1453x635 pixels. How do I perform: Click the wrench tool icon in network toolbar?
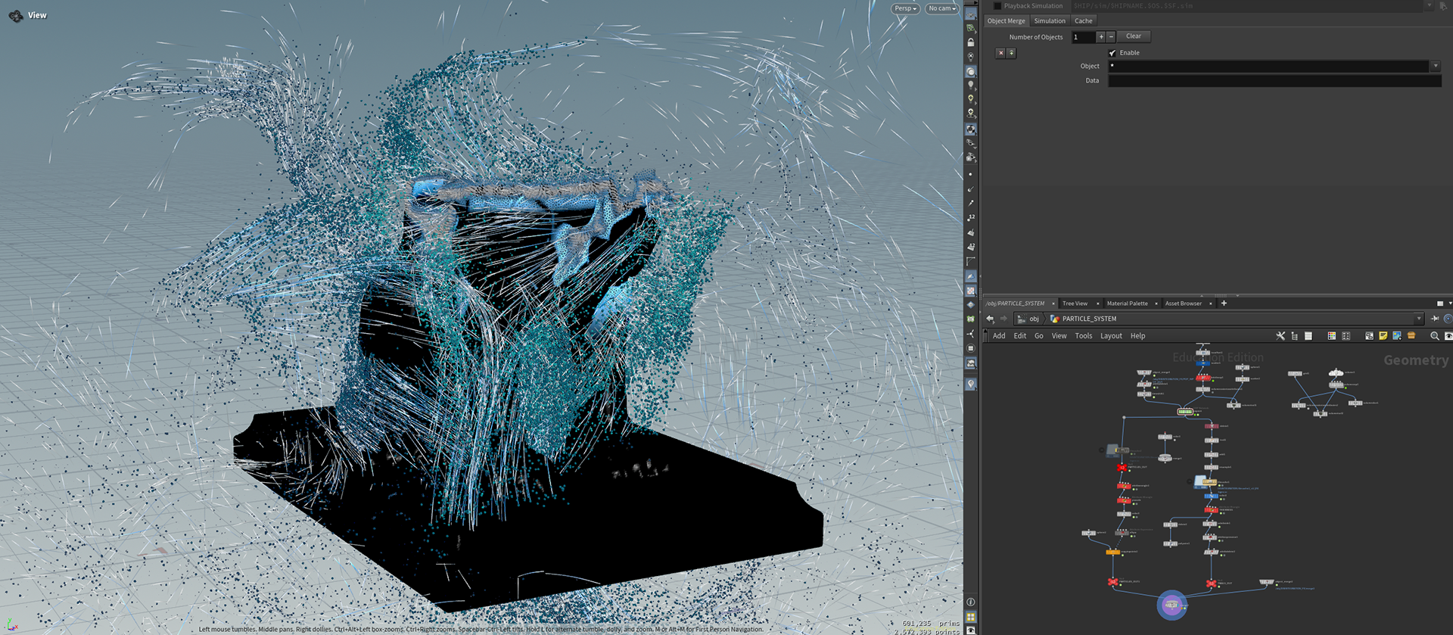(x=1280, y=336)
